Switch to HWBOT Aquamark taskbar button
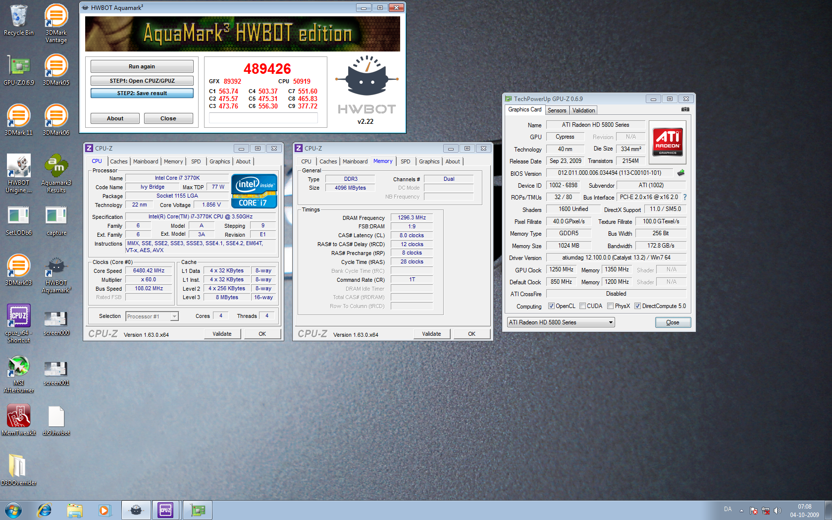This screenshot has width=832, height=520. pyautogui.click(x=136, y=510)
